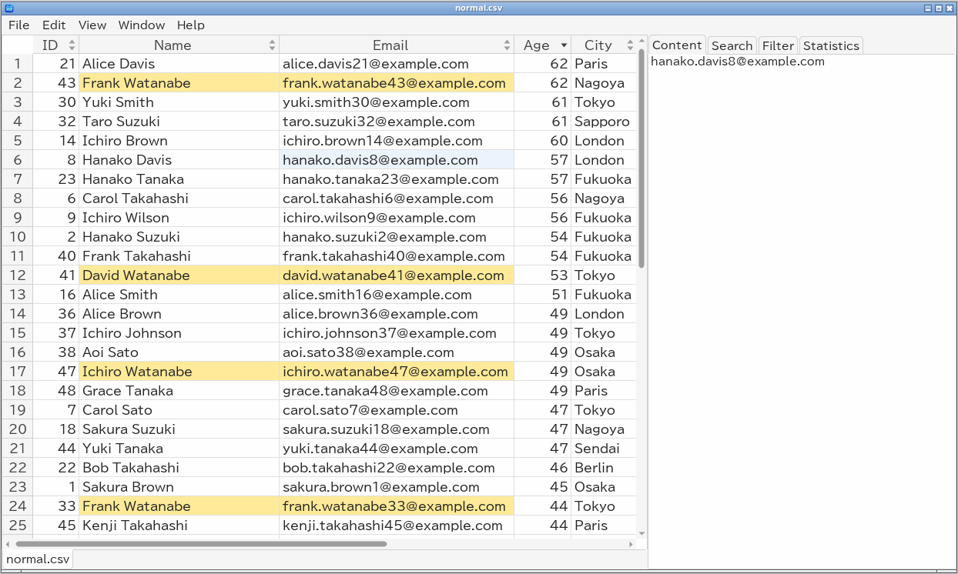Open the Help menu
This screenshot has height=574, width=958.
click(x=191, y=25)
